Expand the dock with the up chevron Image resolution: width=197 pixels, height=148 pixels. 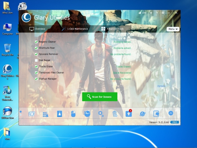[171, 113]
